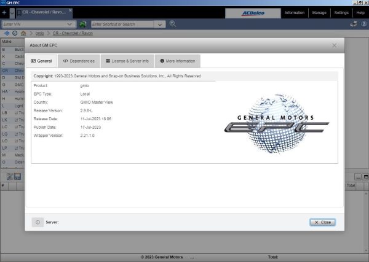
Task: Click the Close button in the dialog
Action: (322, 222)
